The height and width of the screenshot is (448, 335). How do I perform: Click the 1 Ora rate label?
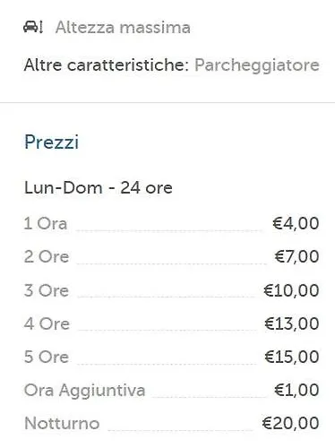[x=46, y=223]
